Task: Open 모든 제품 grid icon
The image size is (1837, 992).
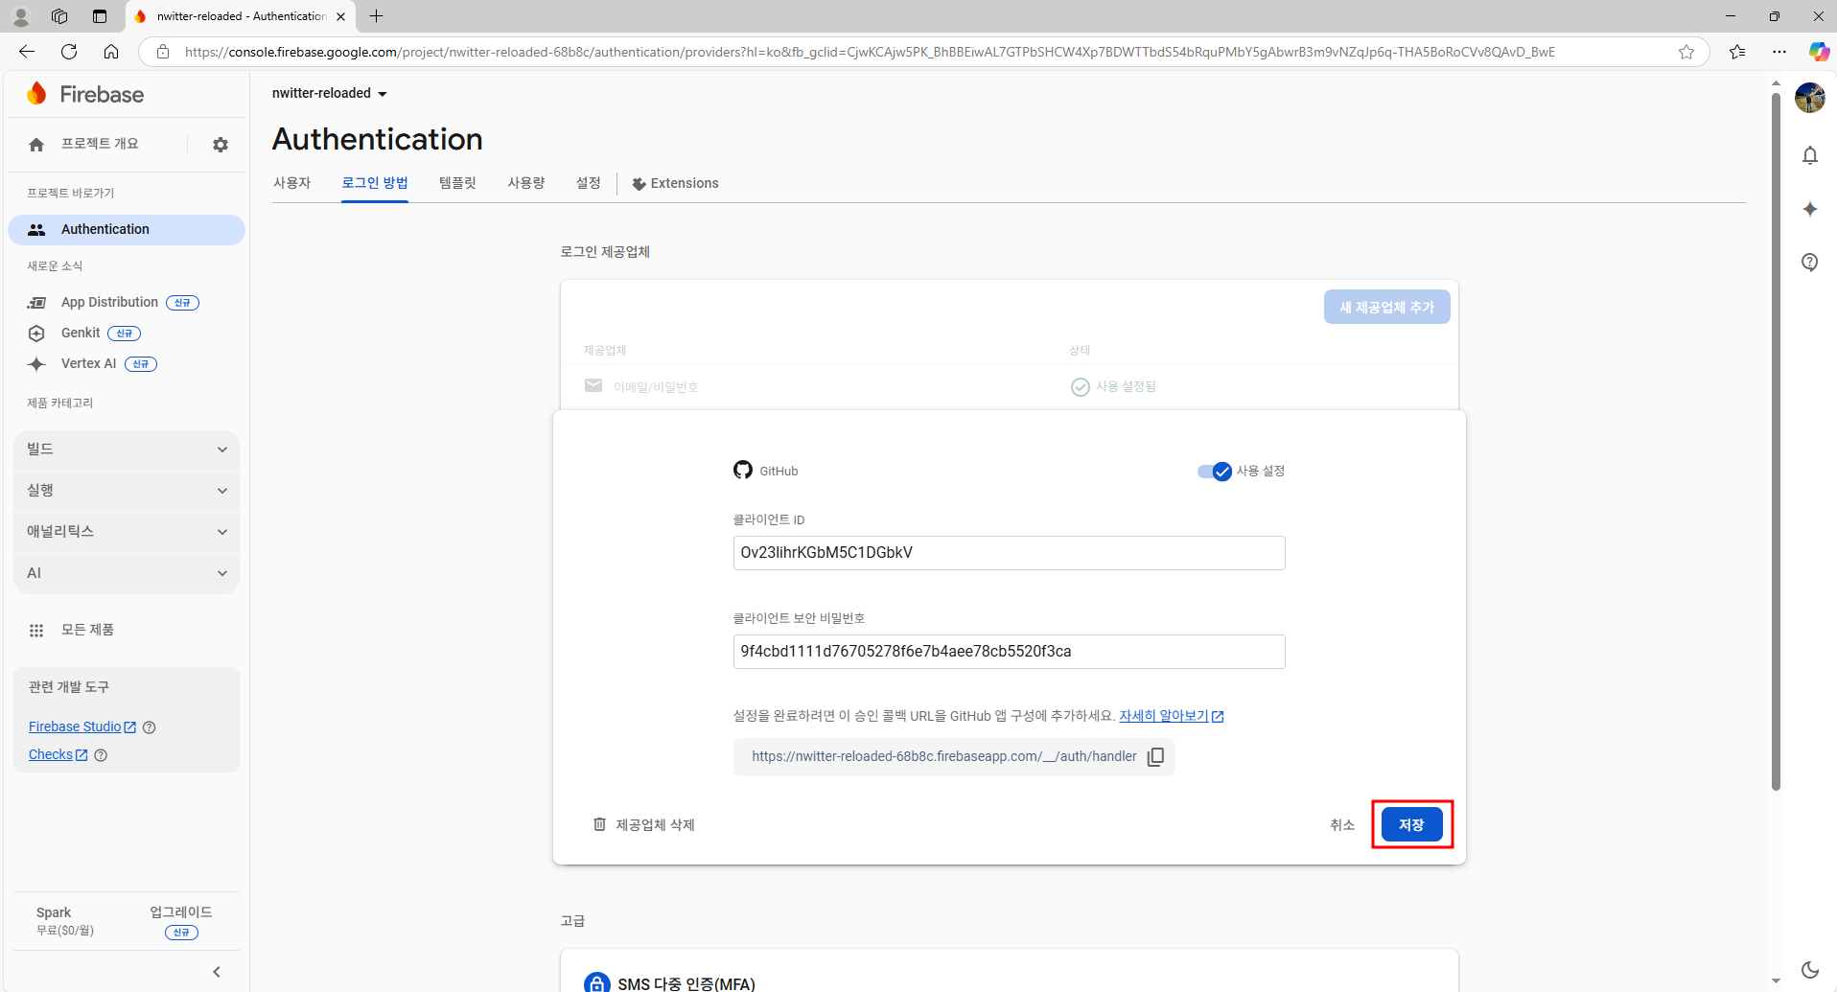Action: (x=36, y=630)
